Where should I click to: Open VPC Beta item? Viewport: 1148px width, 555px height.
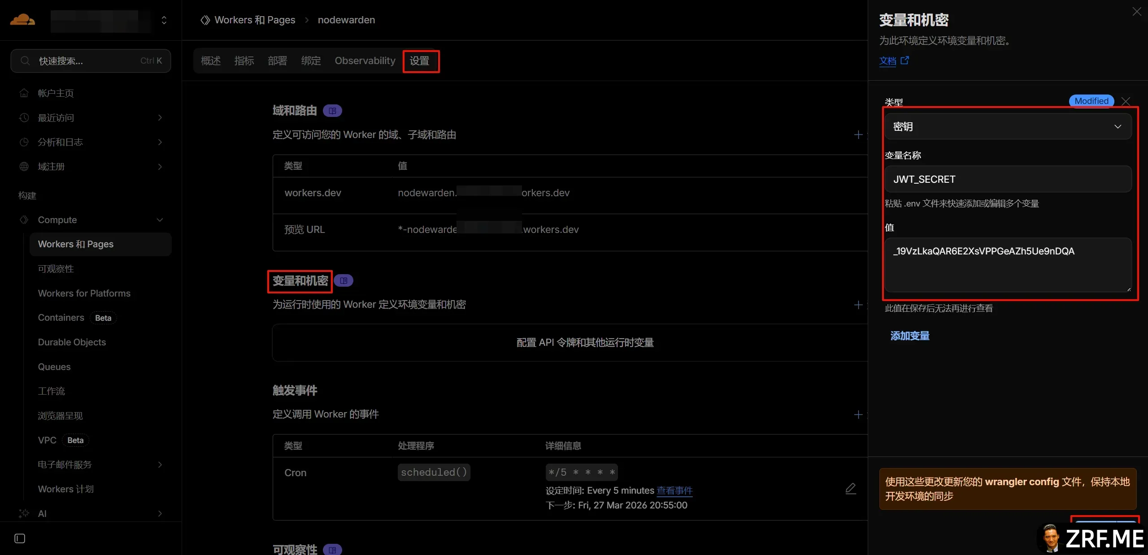(63, 440)
